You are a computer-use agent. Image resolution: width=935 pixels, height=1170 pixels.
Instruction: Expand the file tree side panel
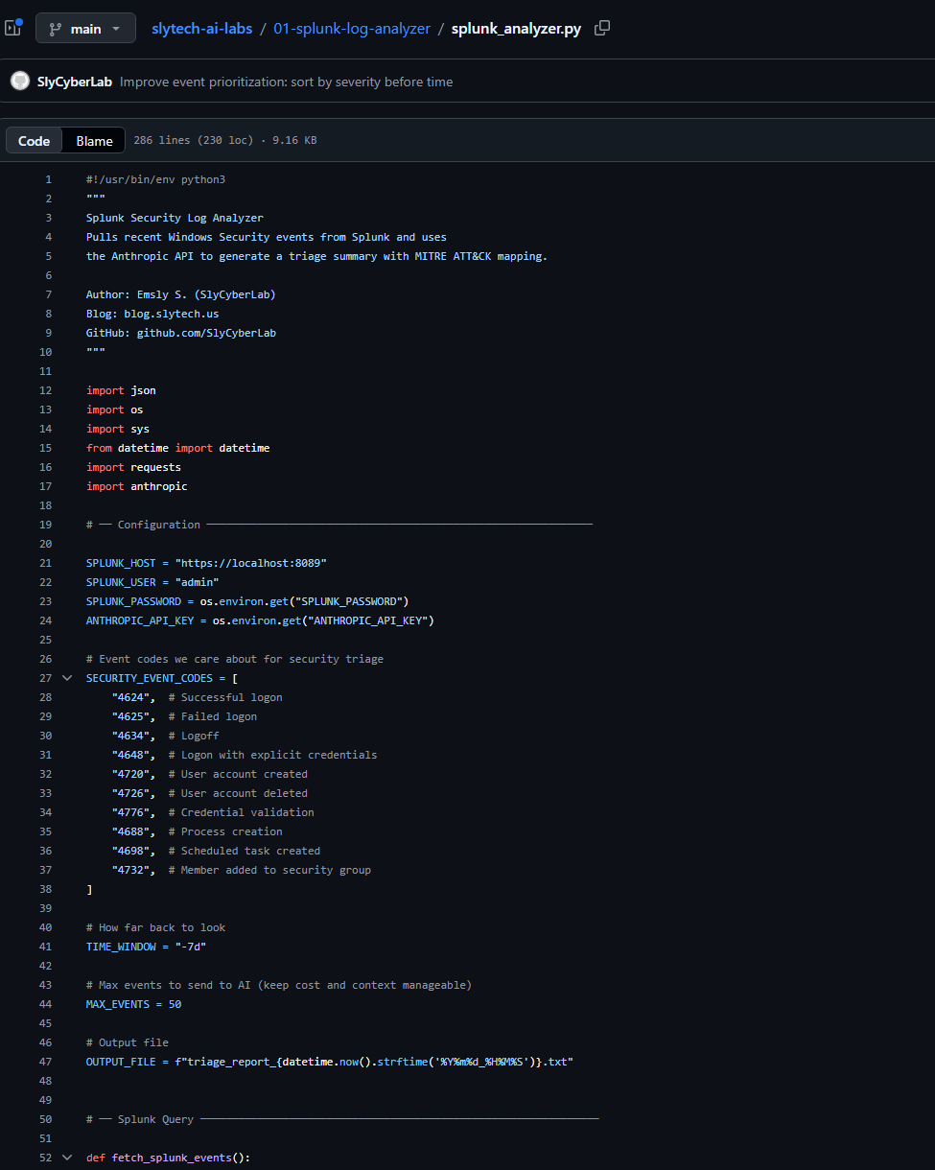pyautogui.click(x=12, y=28)
